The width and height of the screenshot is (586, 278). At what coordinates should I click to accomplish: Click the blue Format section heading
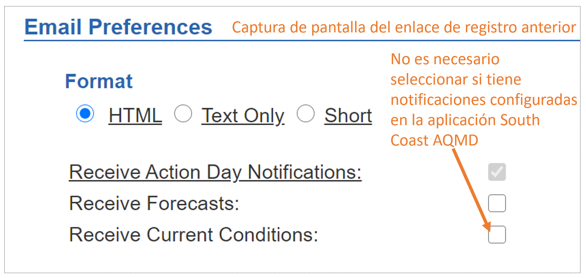pyautogui.click(x=99, y=81)
